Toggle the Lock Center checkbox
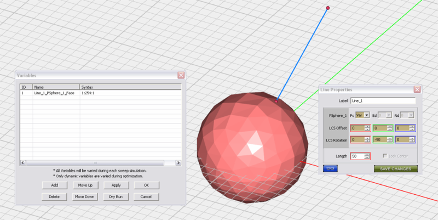438x220 pixels. (384, 156)
